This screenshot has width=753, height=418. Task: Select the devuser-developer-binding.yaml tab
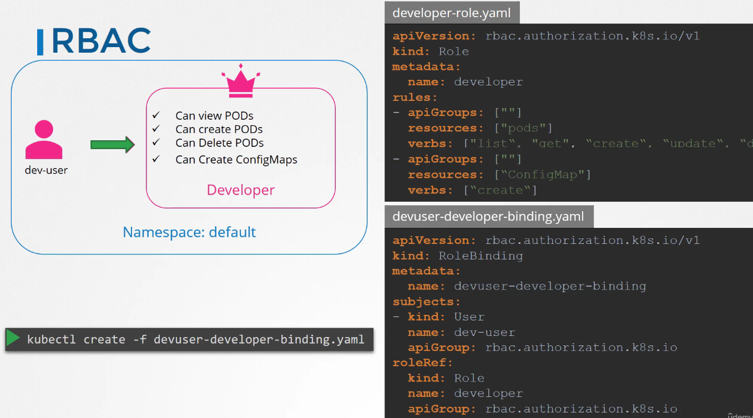click(488, 216)
